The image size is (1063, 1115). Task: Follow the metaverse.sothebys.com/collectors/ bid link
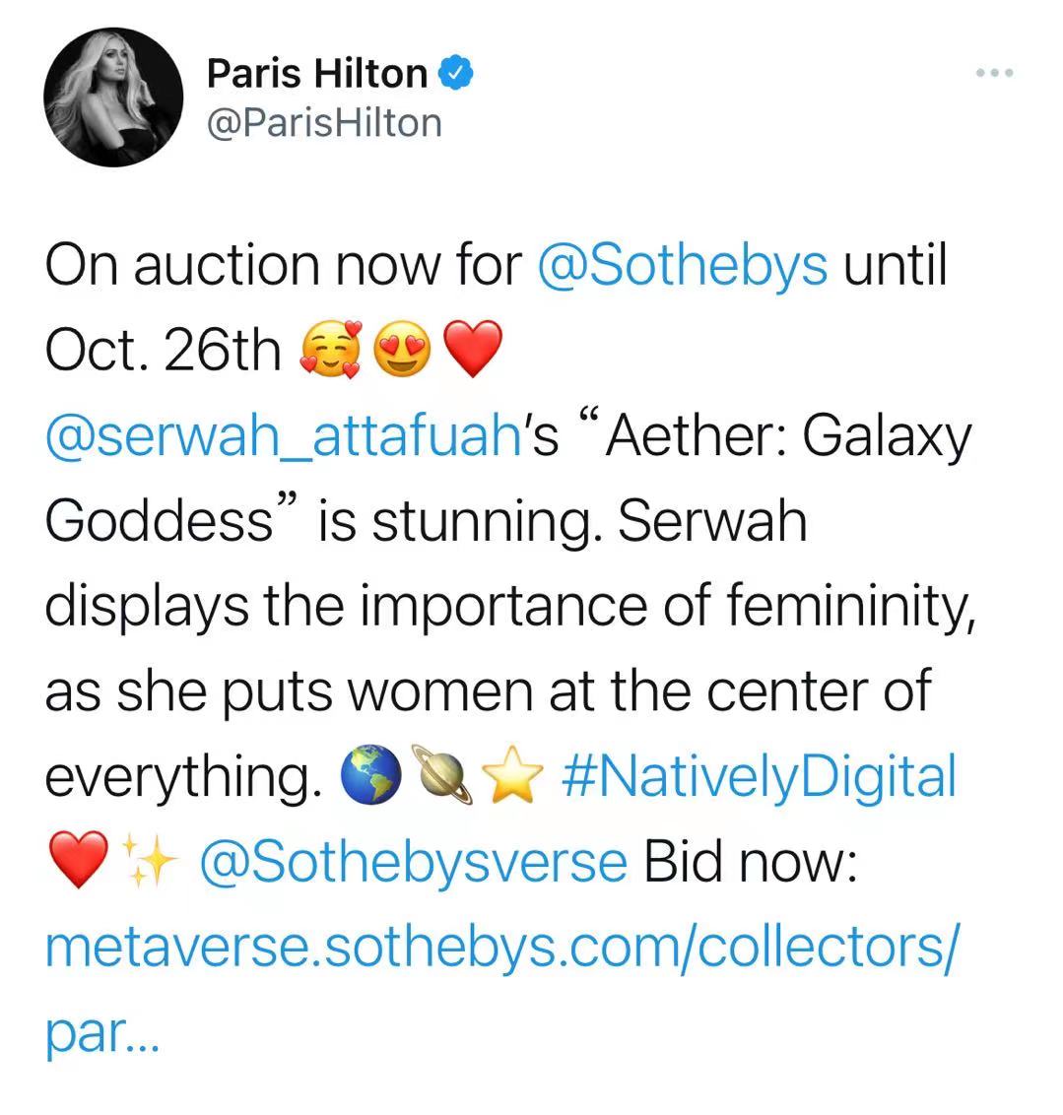click(x=500, y=947)
